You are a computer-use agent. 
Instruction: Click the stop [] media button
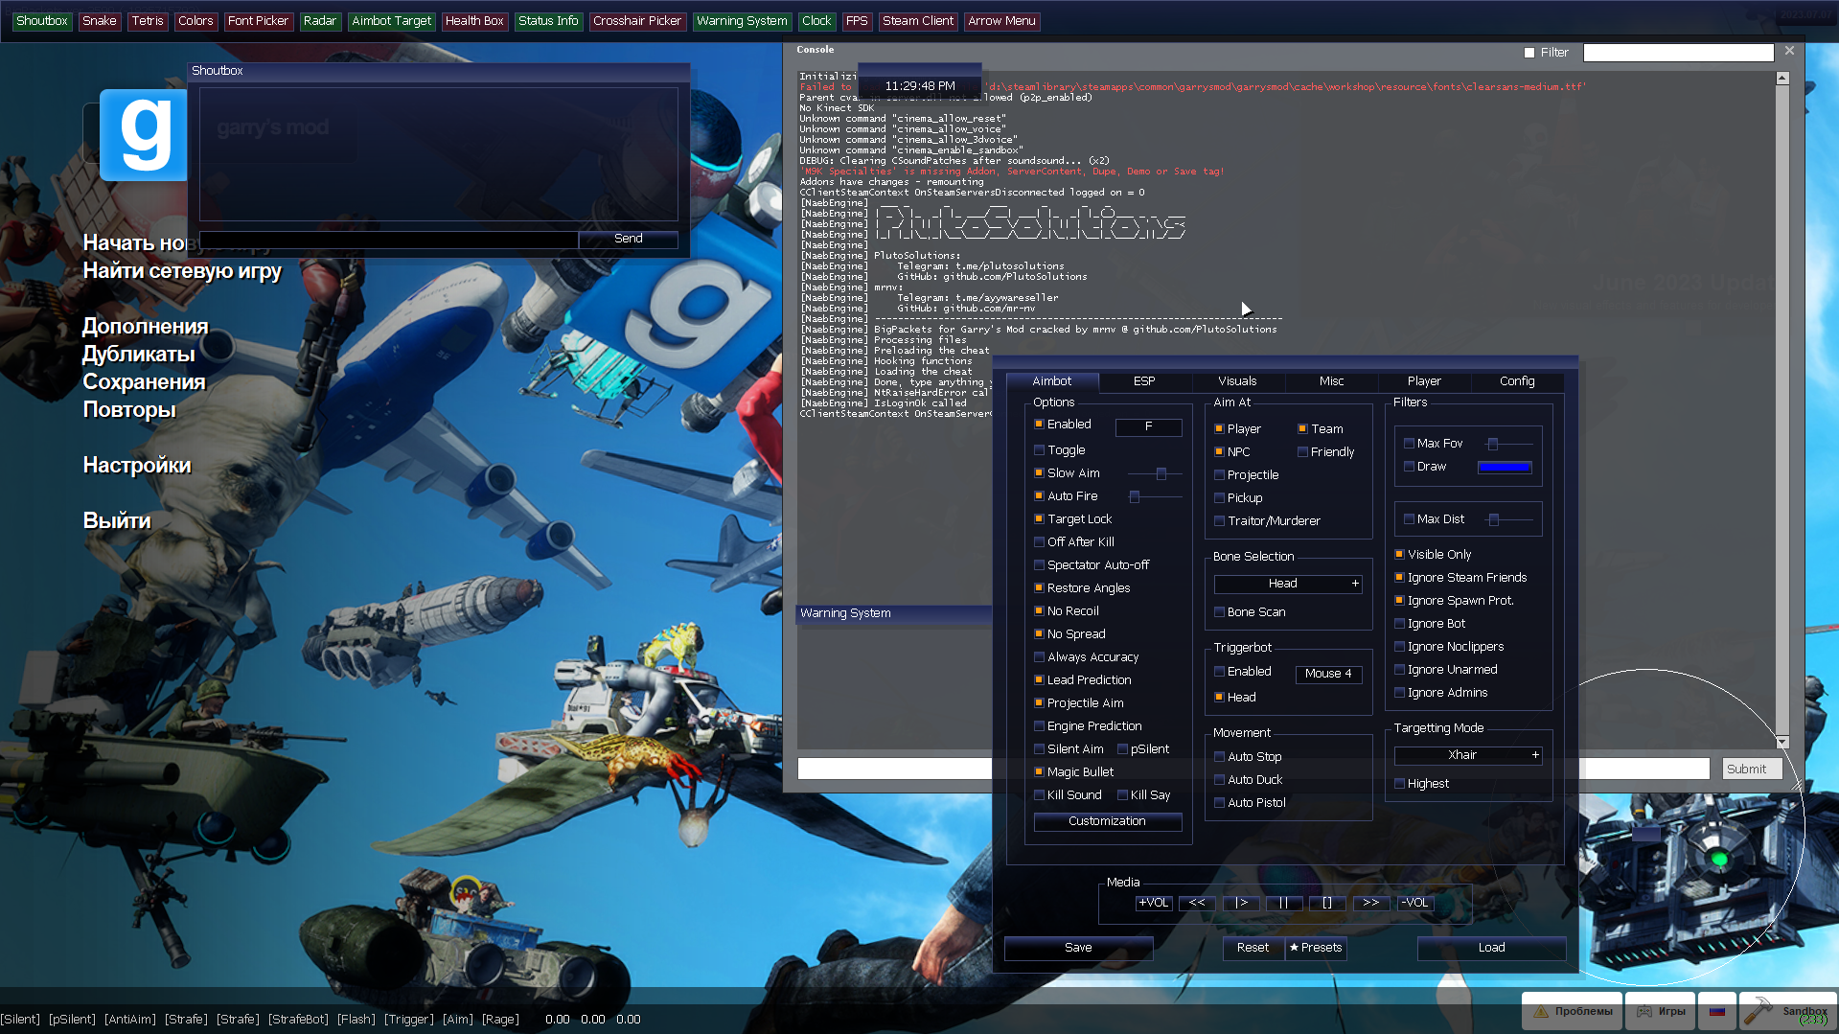click(1327, 903)
